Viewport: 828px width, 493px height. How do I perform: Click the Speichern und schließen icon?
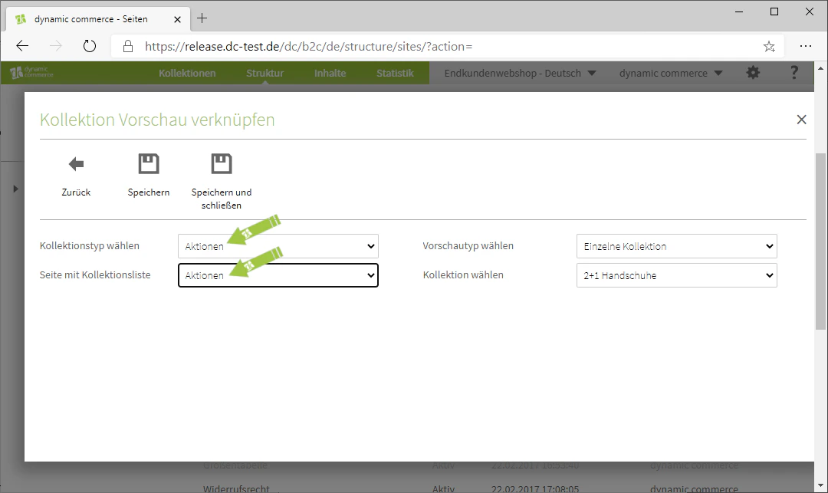[222, 163]
